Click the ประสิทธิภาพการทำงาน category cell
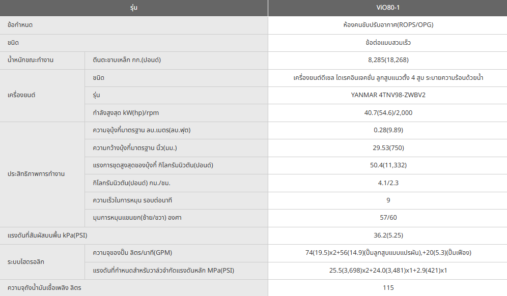The width and height of the screenshot is (507, 296). 36,174
